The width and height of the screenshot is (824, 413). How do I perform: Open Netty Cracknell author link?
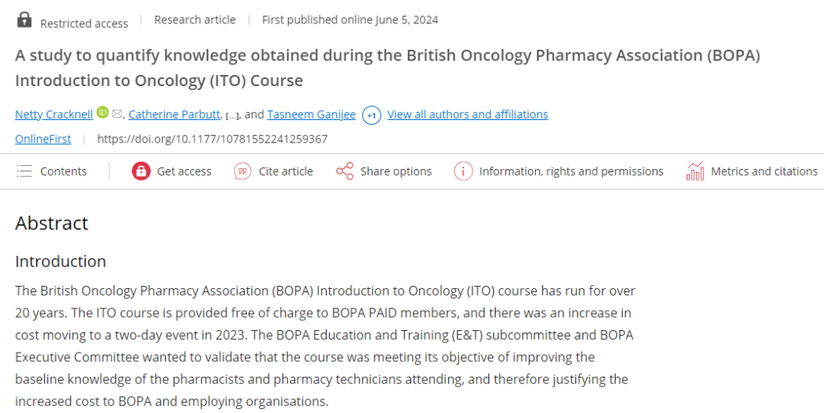[x=54, y=114]
